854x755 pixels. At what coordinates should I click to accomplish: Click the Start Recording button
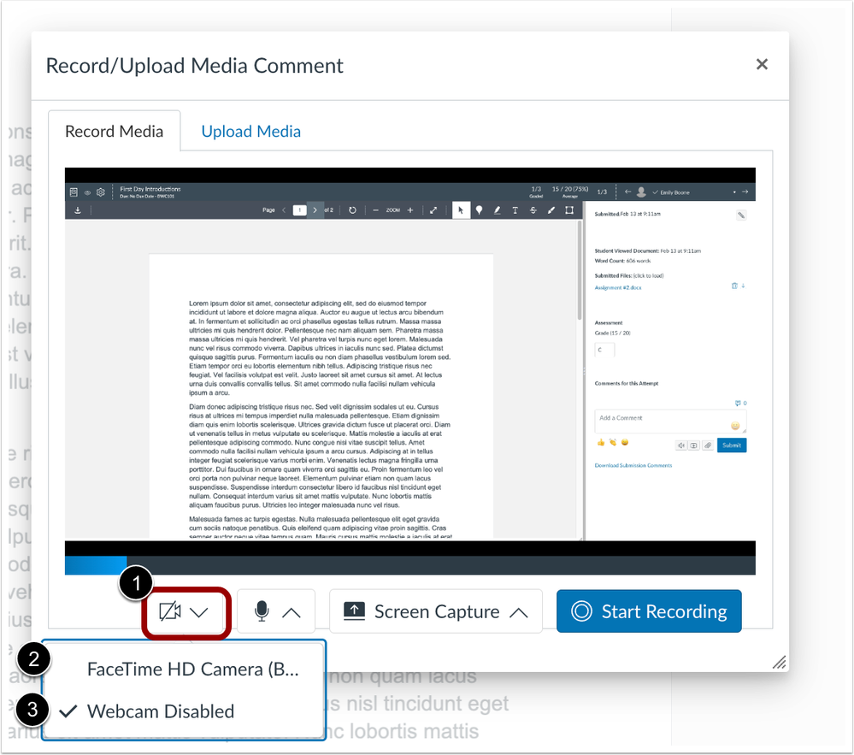click(x=649, y=611)
